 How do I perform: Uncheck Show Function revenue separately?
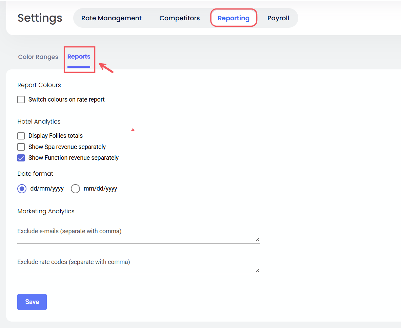click(21, 158)
